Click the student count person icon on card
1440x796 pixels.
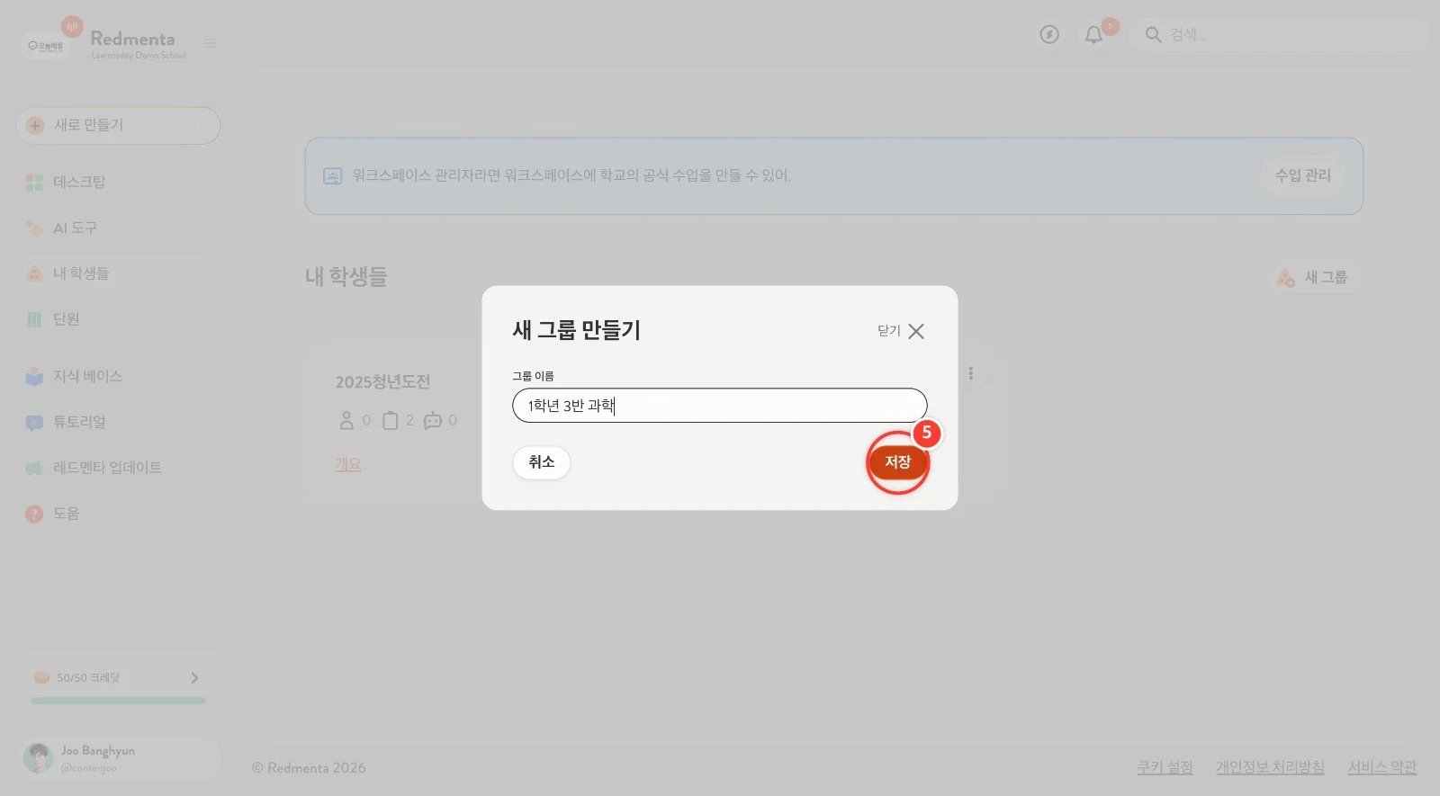(346, 420)
